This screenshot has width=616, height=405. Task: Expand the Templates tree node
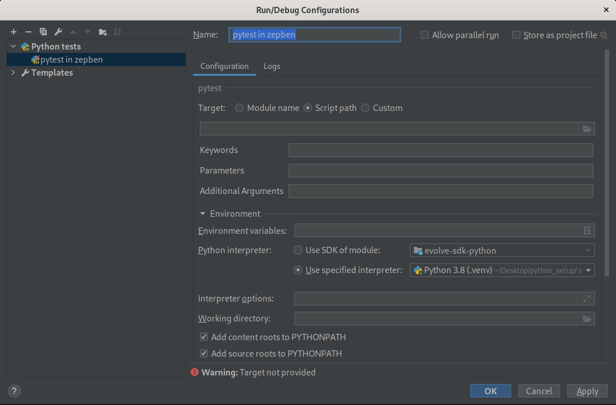(14, 73)
